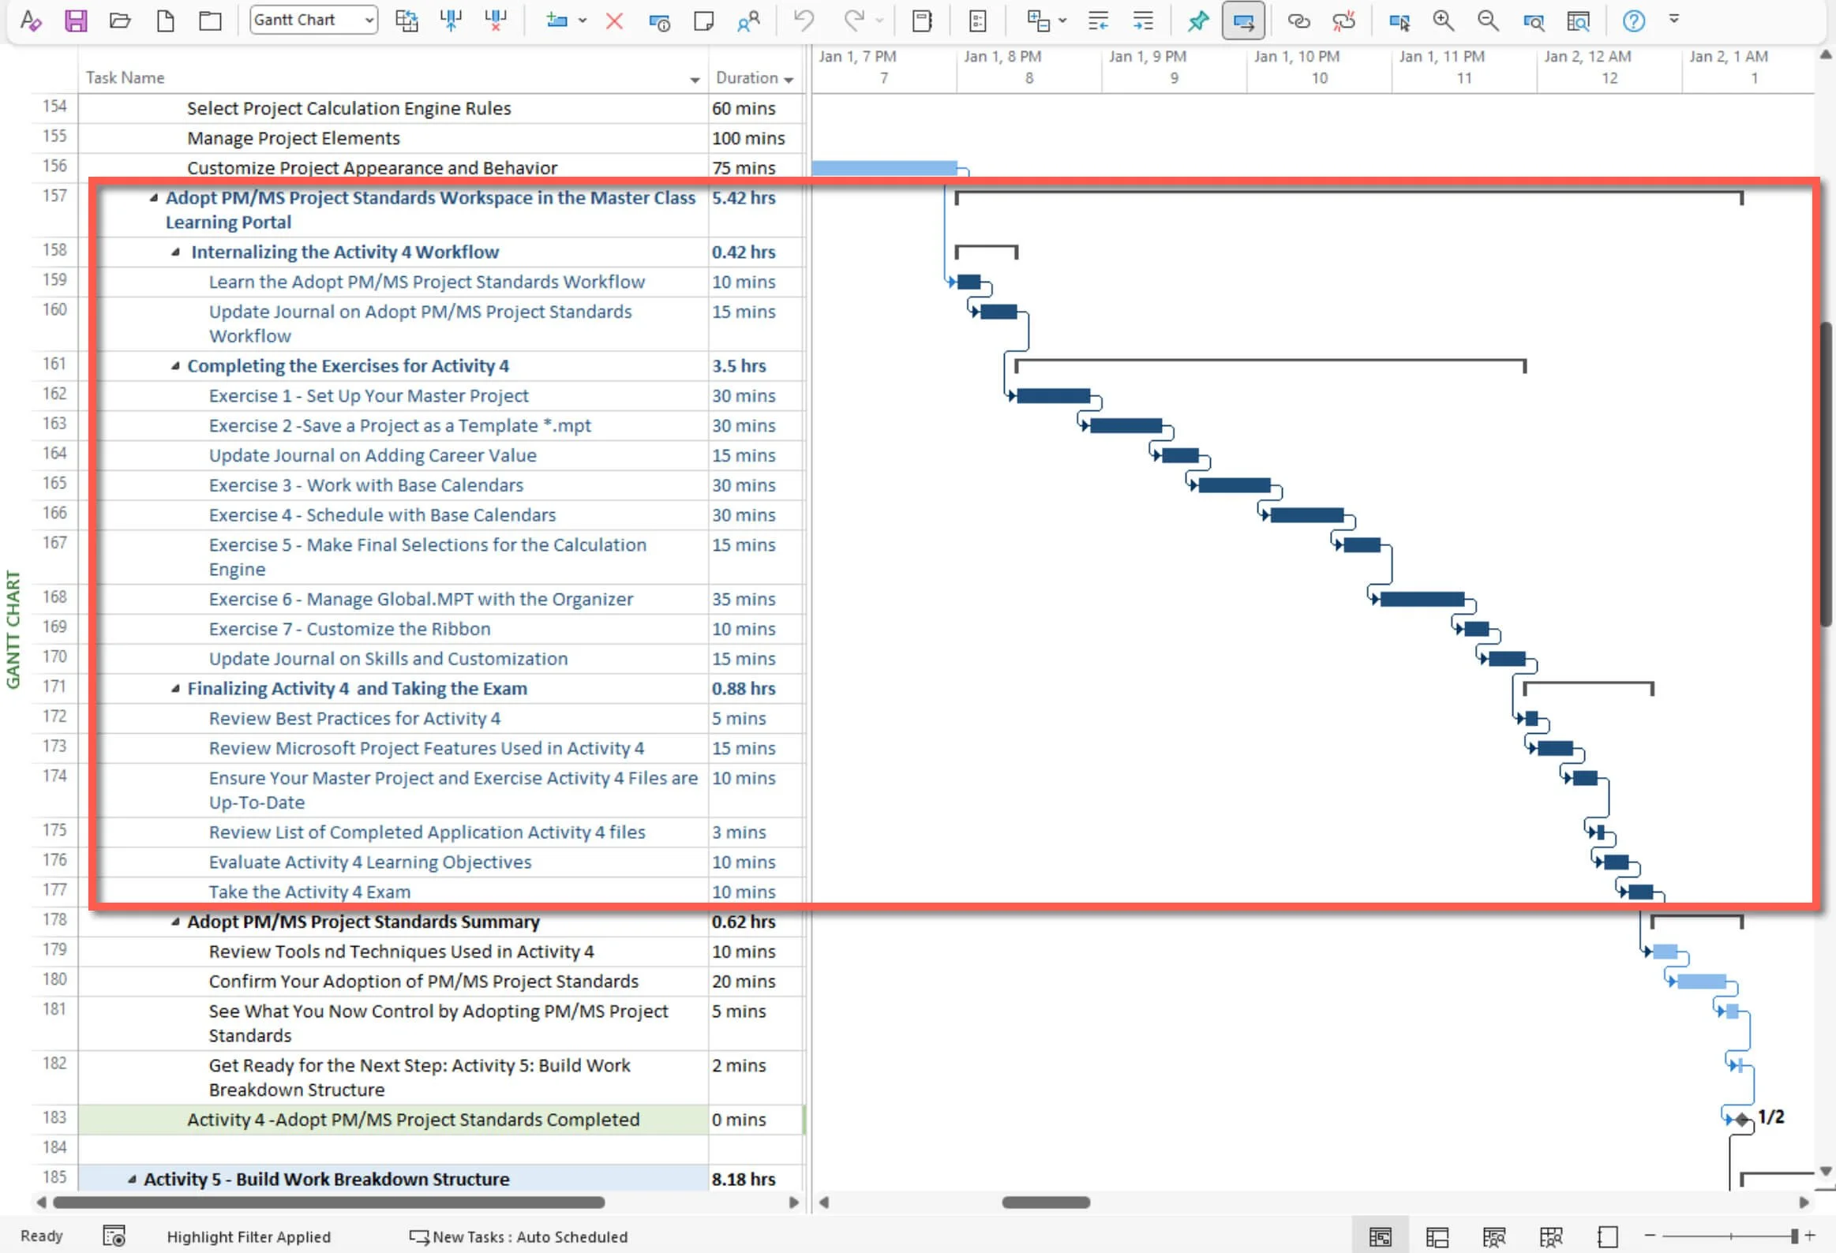Switch to Team Planner view shortcut in status bar
Image resolution: width=1836 pixels, height=1253 pixels.
[1493, 1236]
